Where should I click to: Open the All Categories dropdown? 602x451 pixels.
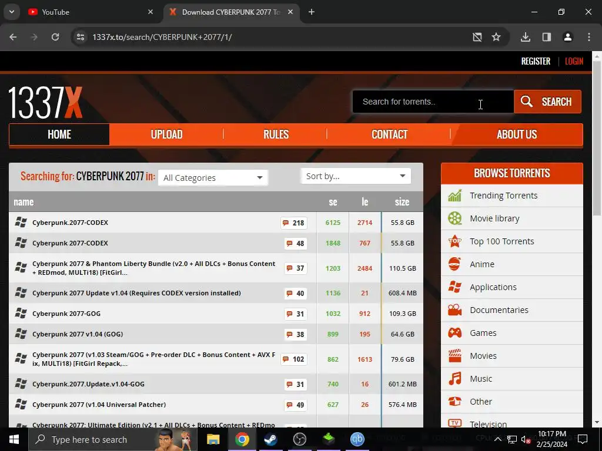[213, 178]
